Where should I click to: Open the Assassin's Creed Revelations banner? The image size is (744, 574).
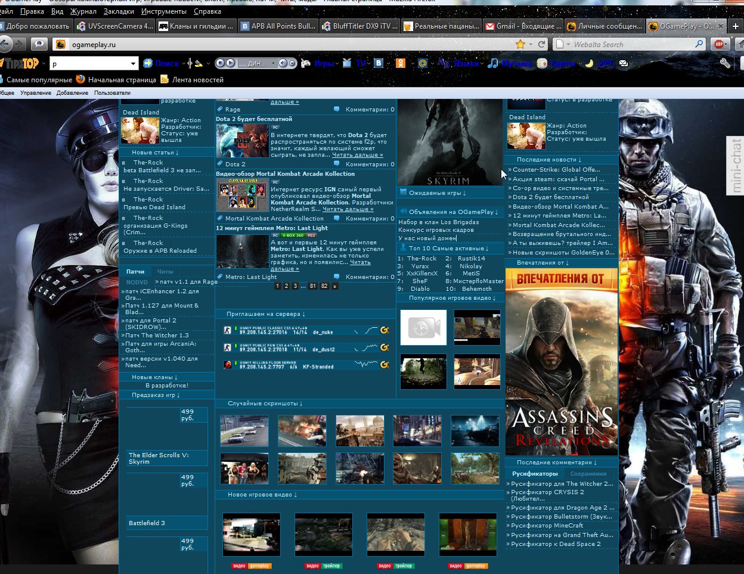click(x=562, y=361)
